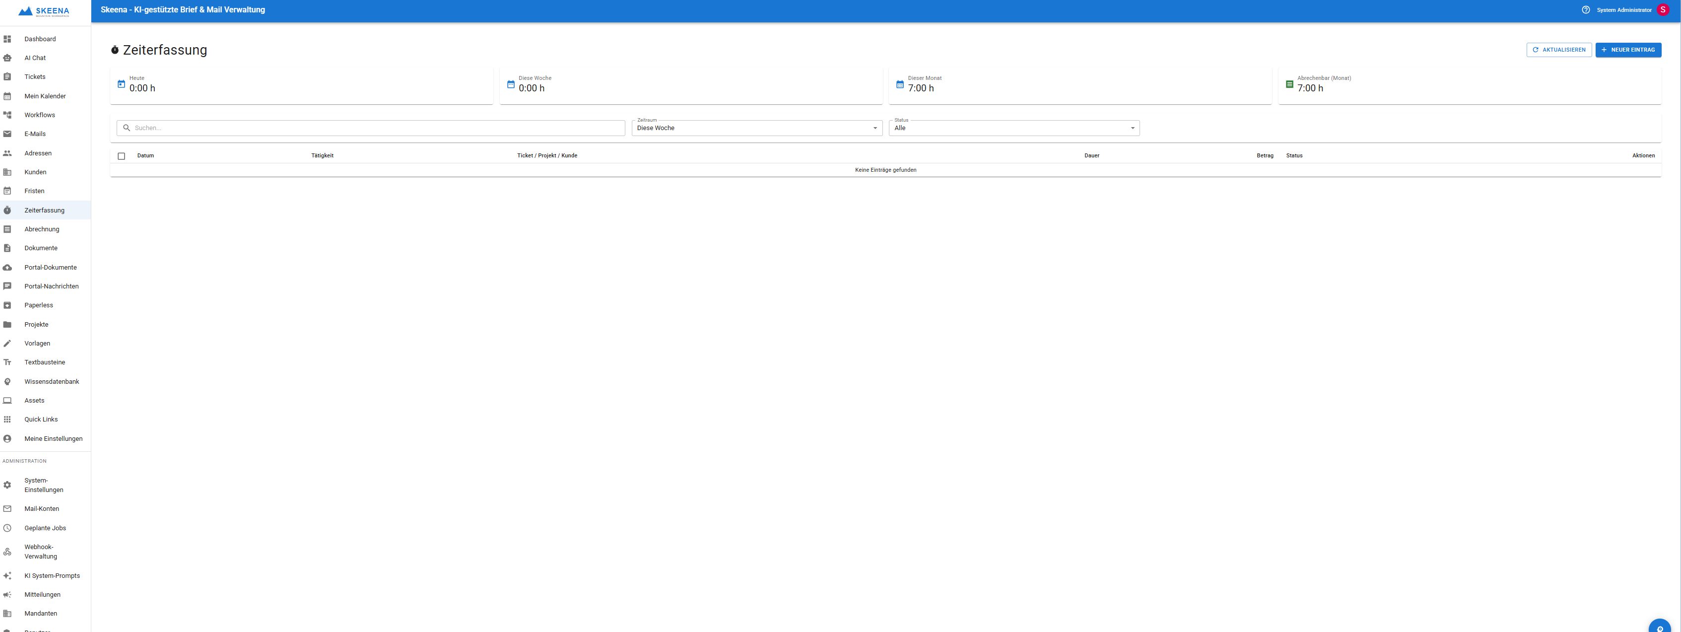Screen dimensions: 1681x632
Task: Click the Workflows sidebar icon
Action: (x=7, y=115)
